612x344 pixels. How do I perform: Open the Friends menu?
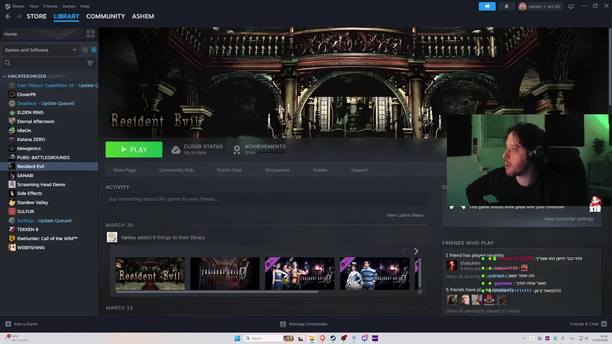pos(50,6)
